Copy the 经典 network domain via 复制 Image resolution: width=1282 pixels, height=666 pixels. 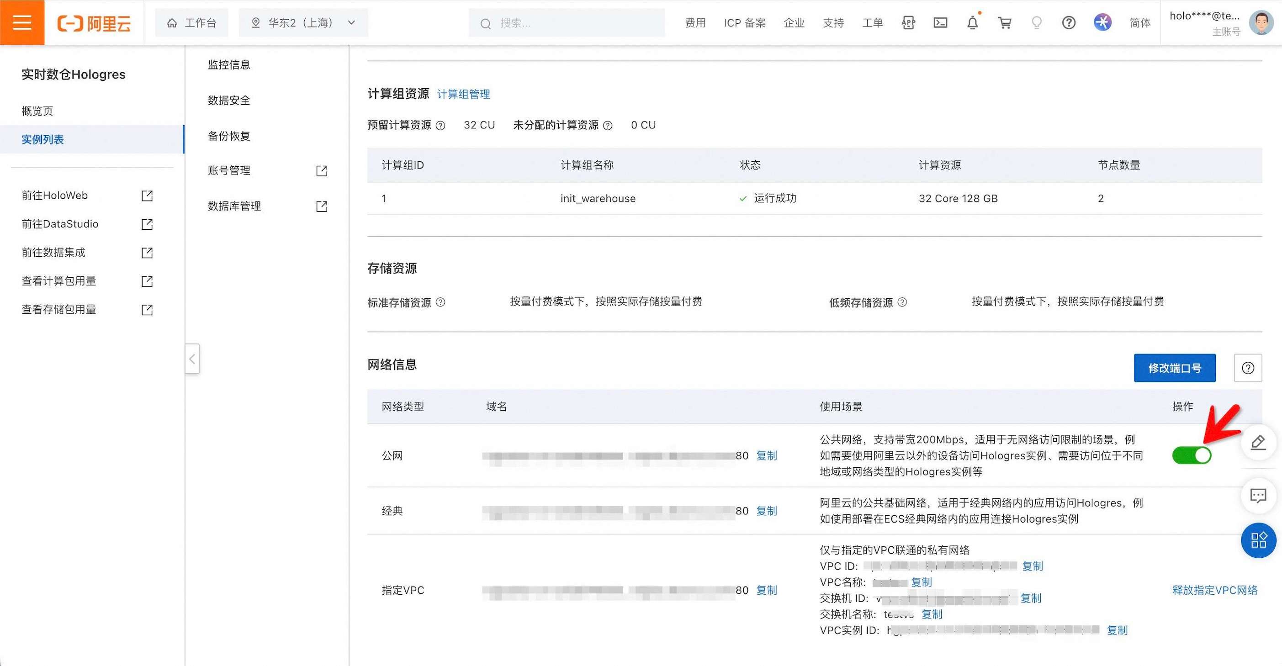pyautogui.click(x=767, y=511)
